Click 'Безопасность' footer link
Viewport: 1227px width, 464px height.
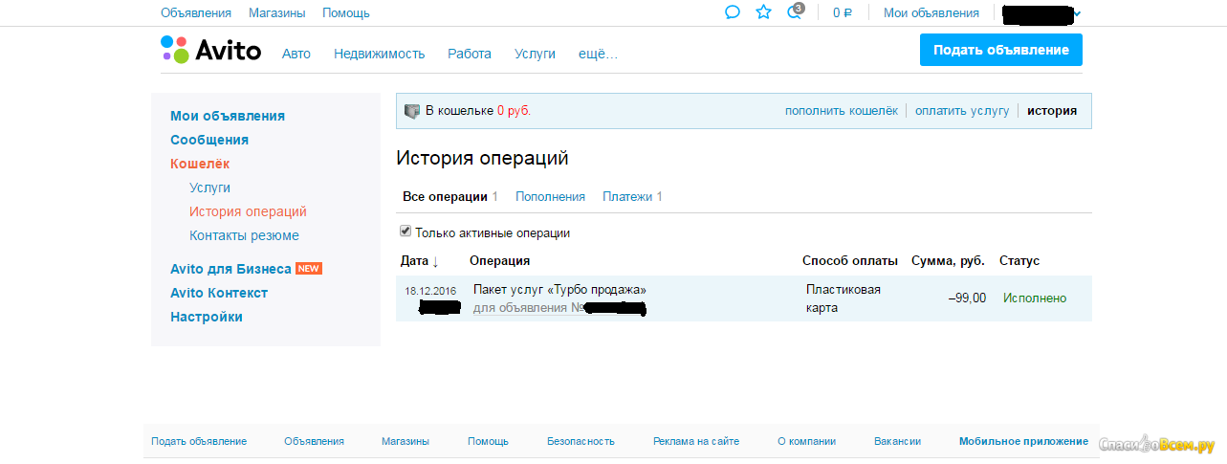tap(581, 441)
